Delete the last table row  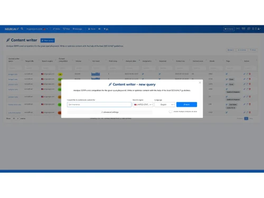click(250, 112)
